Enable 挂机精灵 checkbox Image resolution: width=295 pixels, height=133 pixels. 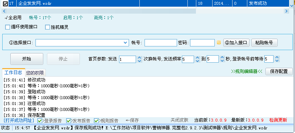(x=47, y=27)
